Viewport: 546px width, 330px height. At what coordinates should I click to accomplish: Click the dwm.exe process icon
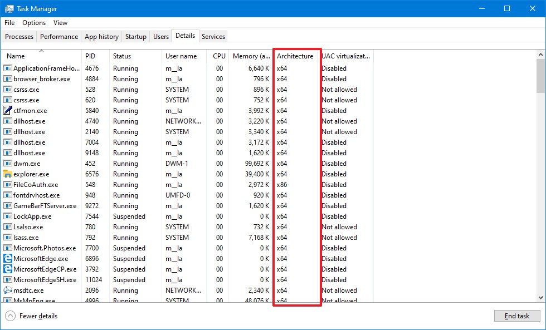pyautogui.click(x=8, y=164)
